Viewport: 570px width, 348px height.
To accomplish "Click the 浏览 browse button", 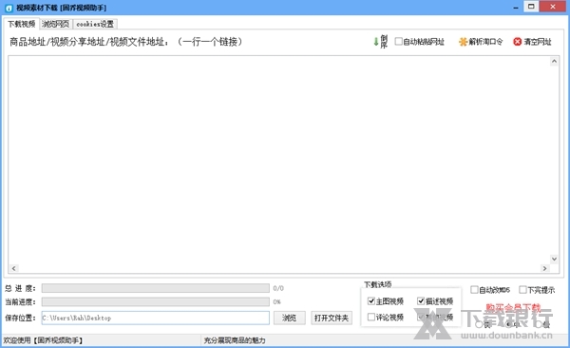I will click(x=290, y=318).
